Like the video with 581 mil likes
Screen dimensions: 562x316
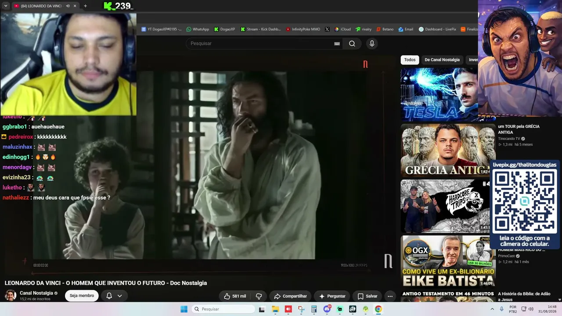pyautogui.click(x=235, y=296)
